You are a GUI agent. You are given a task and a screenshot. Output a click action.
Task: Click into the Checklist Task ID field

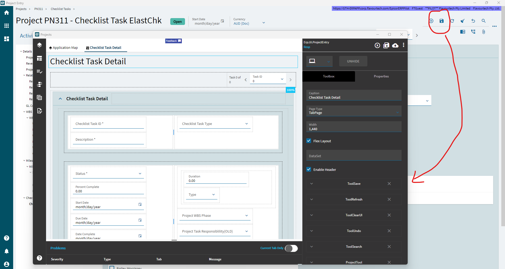(x=108, y=124)
